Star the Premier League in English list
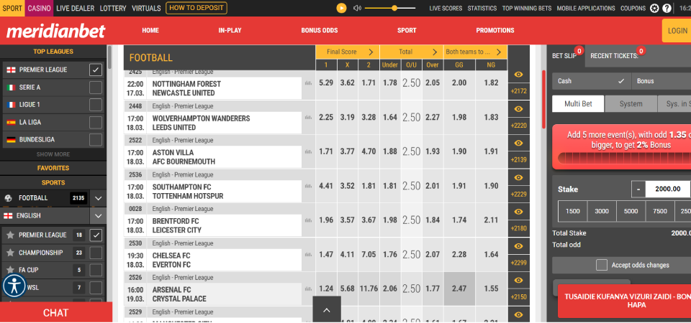Screen dimensions: 691x323 click(10, 235)
